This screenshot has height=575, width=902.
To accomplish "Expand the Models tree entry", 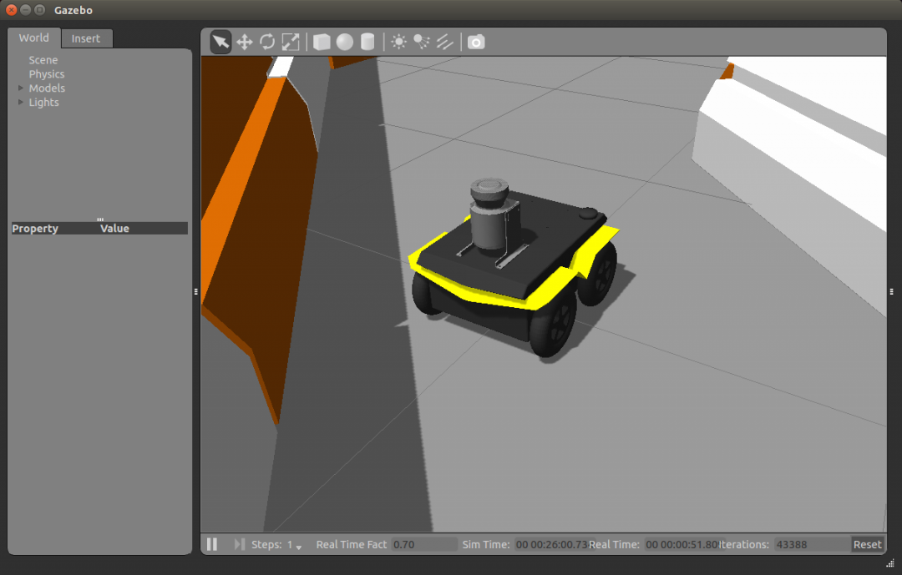I will pyautogui.click(x=20, y=88).
